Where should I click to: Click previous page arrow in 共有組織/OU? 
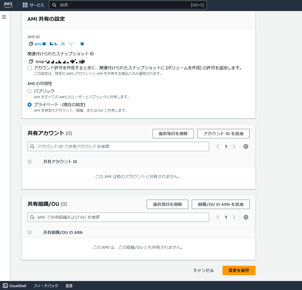[218, 217]
